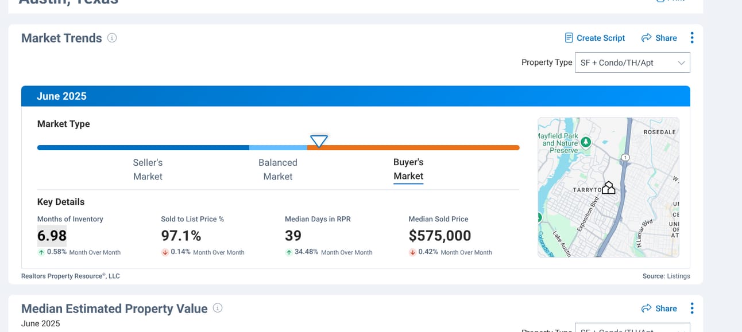This screenshot has height=332, width=742.
Task: Click the Mayfield Park green pin on map
Action: [586, 142]
